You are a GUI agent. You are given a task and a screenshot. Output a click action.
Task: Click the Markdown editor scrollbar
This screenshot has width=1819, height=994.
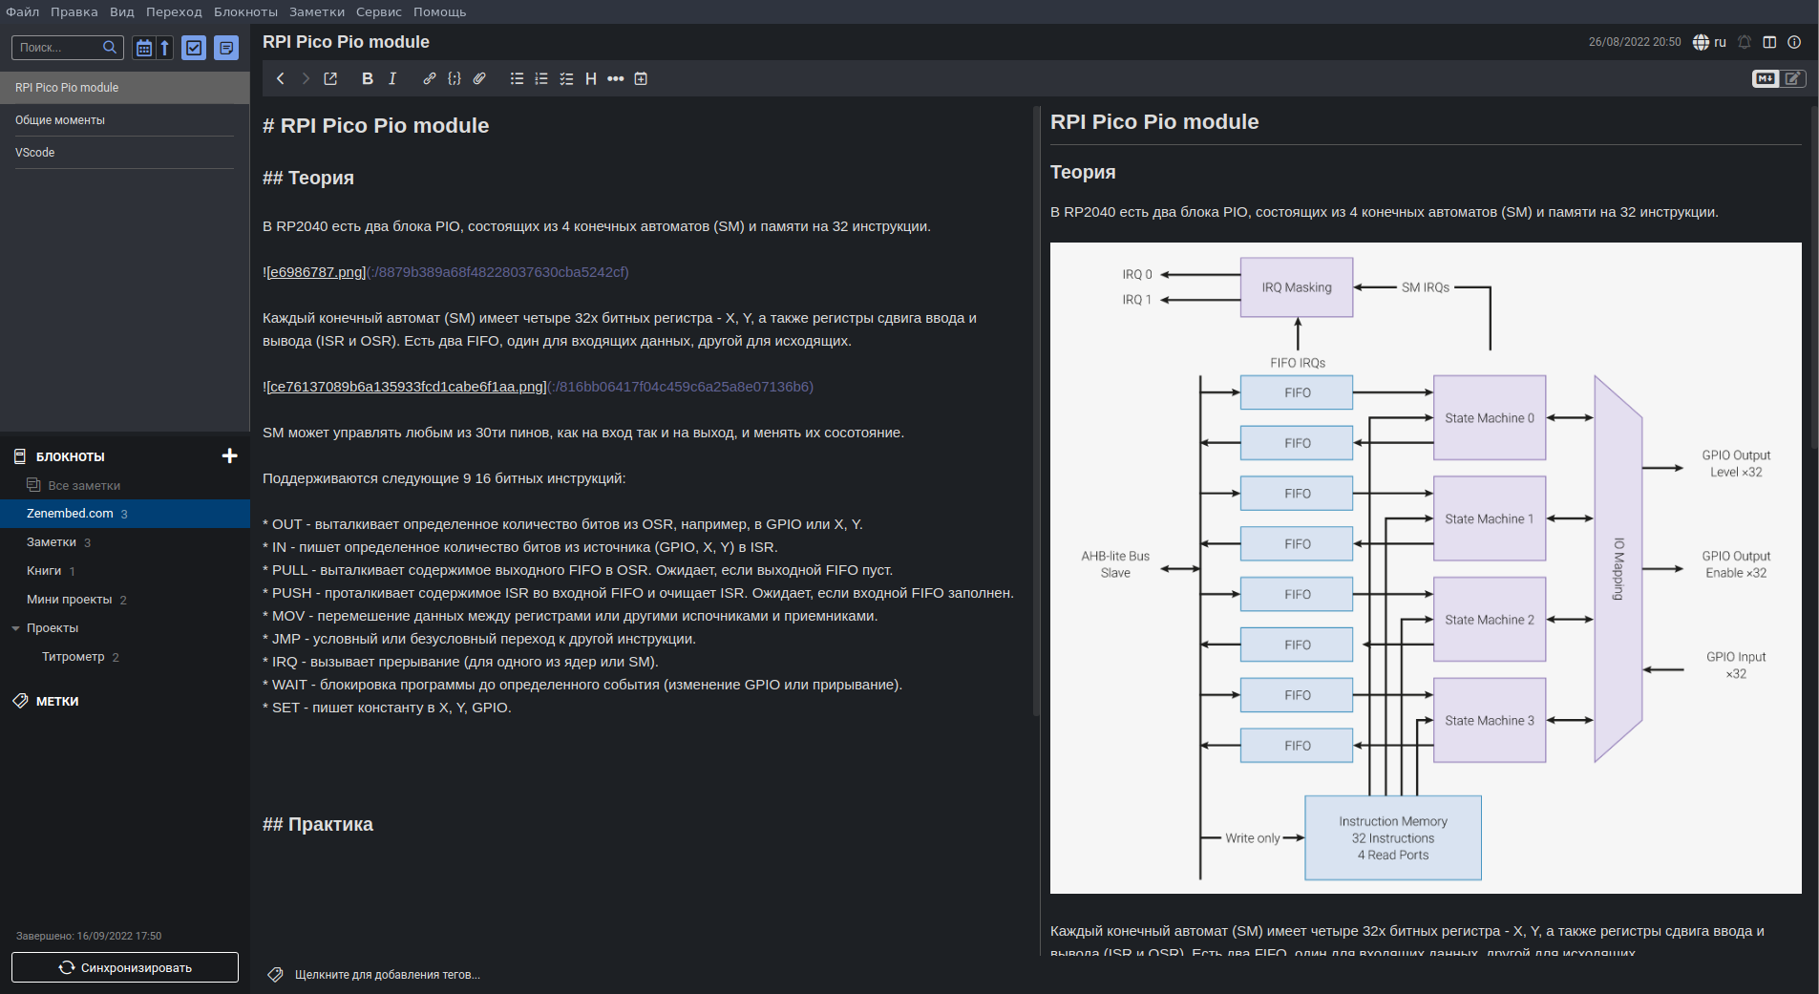1037,411
